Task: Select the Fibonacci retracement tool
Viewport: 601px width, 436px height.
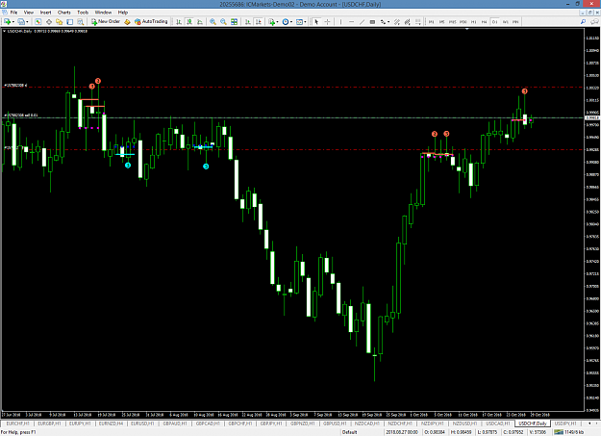Action: pos(418,22)
